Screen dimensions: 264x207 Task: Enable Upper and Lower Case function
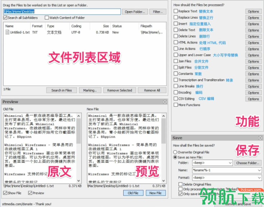[176, 55]
